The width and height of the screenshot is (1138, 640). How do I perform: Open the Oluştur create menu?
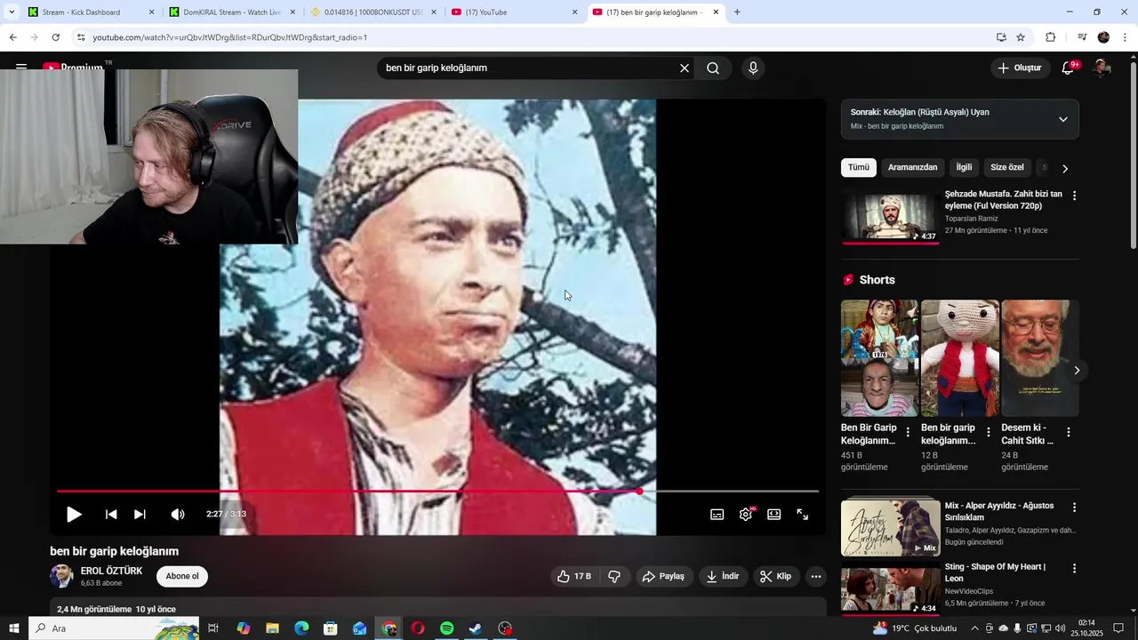tap(1020, 68)
